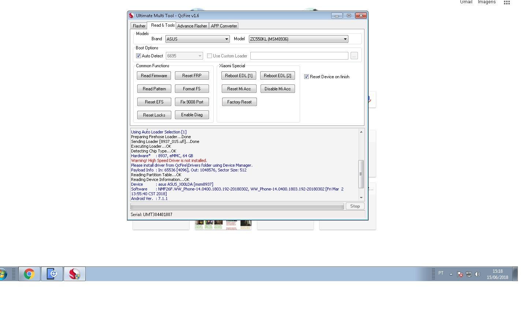Open Google apps grid icon

[507, 2]
